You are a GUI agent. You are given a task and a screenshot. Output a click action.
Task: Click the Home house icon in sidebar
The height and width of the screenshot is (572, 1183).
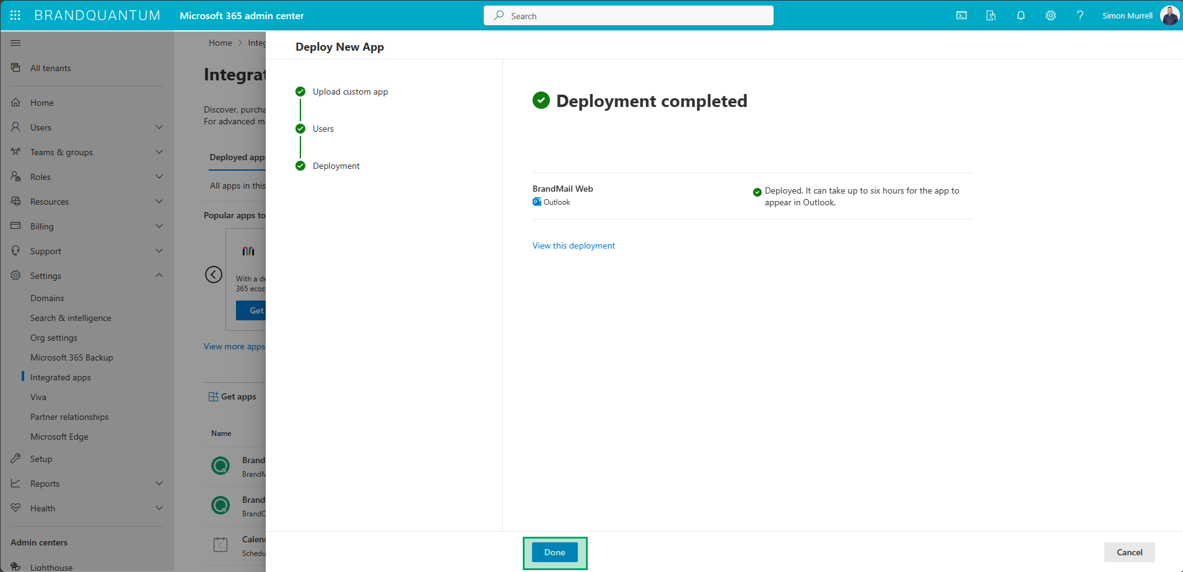15,102
